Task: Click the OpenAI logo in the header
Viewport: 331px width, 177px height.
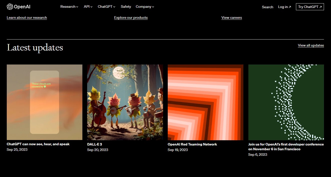Action: coord(19,7)
